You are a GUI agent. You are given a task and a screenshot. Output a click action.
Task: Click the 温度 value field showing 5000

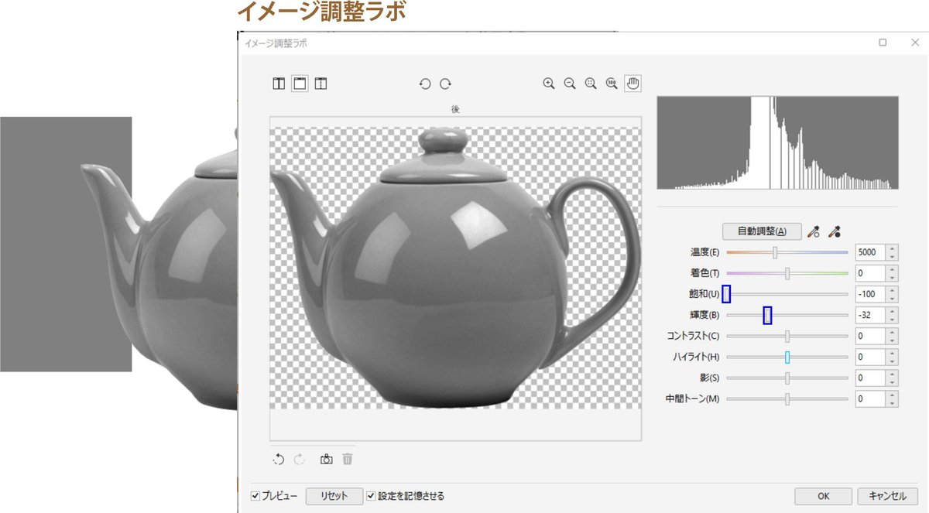870,252
